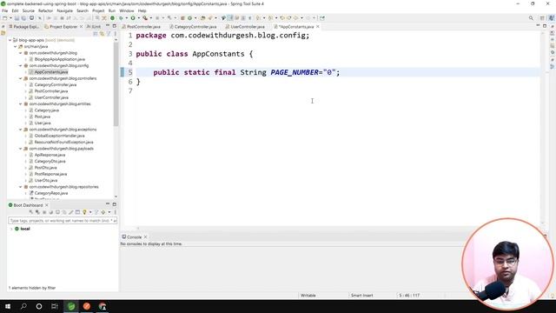Open the Run button dropdown arrow

(x=138, y=18)
